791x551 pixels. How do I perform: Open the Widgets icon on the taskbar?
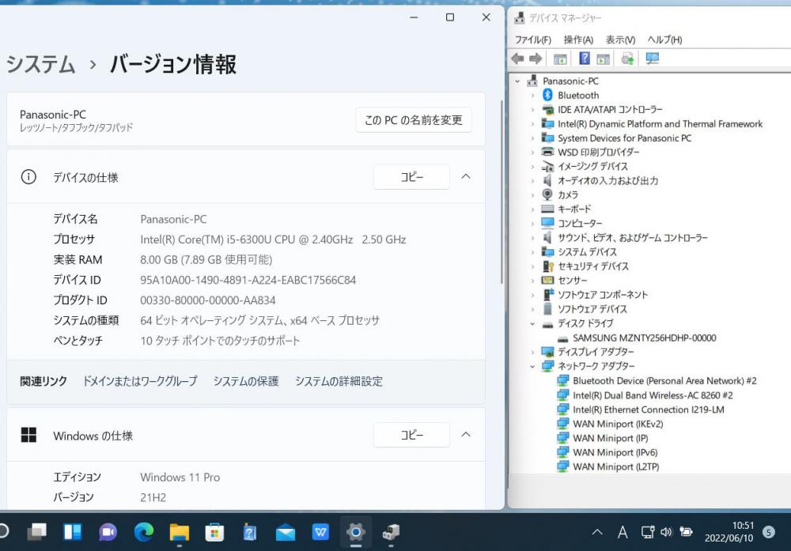tap(73, 532)
